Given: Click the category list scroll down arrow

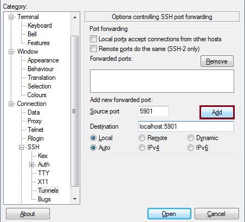Looking at the screenshot, I should click(75, 199).
